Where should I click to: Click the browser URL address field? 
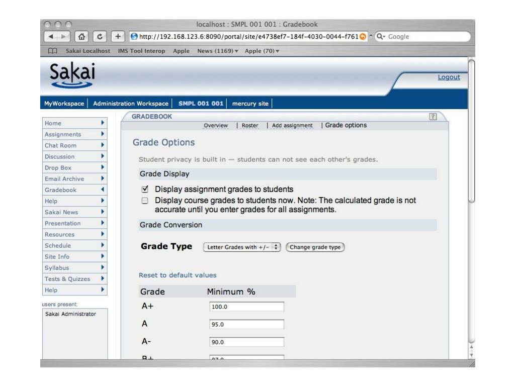pos(248,36)
